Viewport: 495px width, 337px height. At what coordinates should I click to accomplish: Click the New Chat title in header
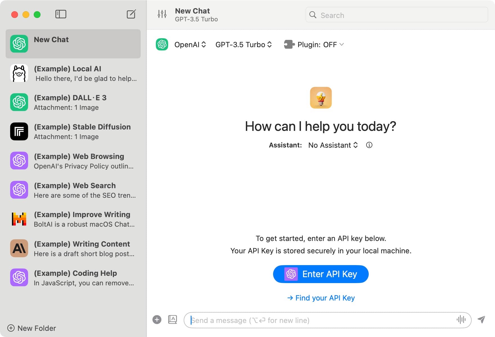192,11
